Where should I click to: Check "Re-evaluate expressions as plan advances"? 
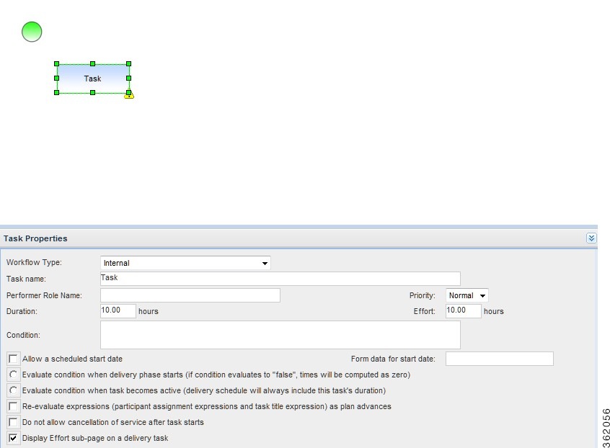[x=12, y=406]
